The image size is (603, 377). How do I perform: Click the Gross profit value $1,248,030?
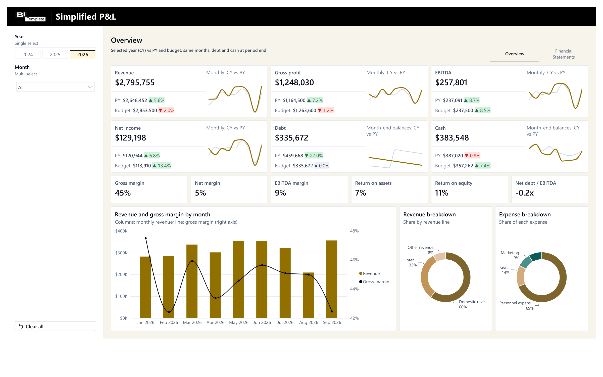point(294,82)
